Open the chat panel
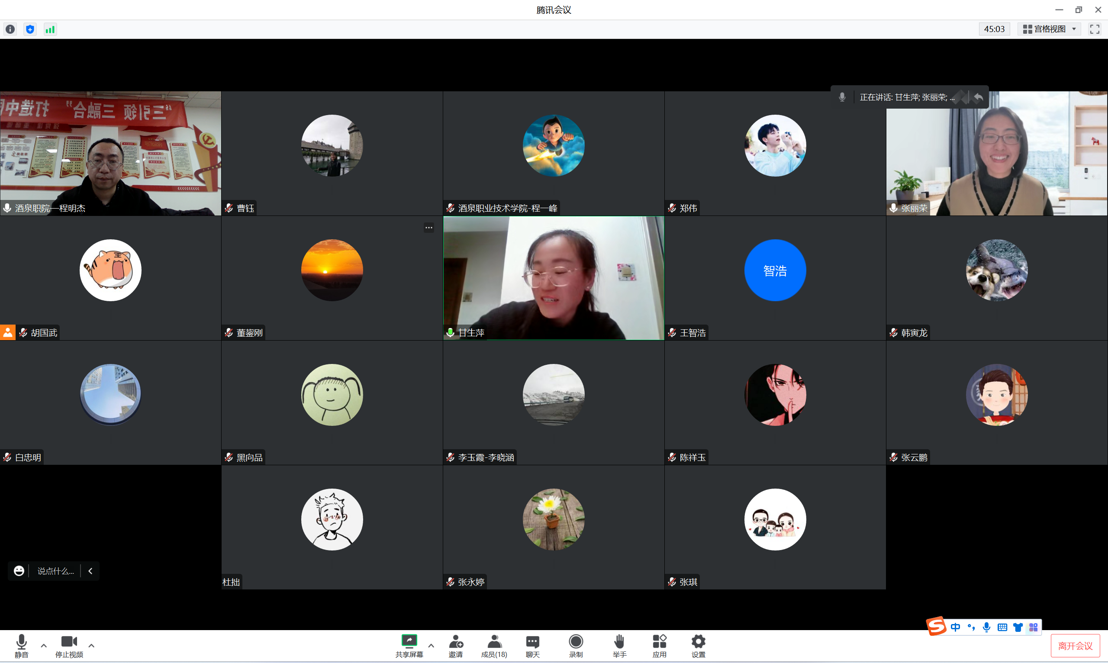The image size is (1108, 663). tap(532, 646)
